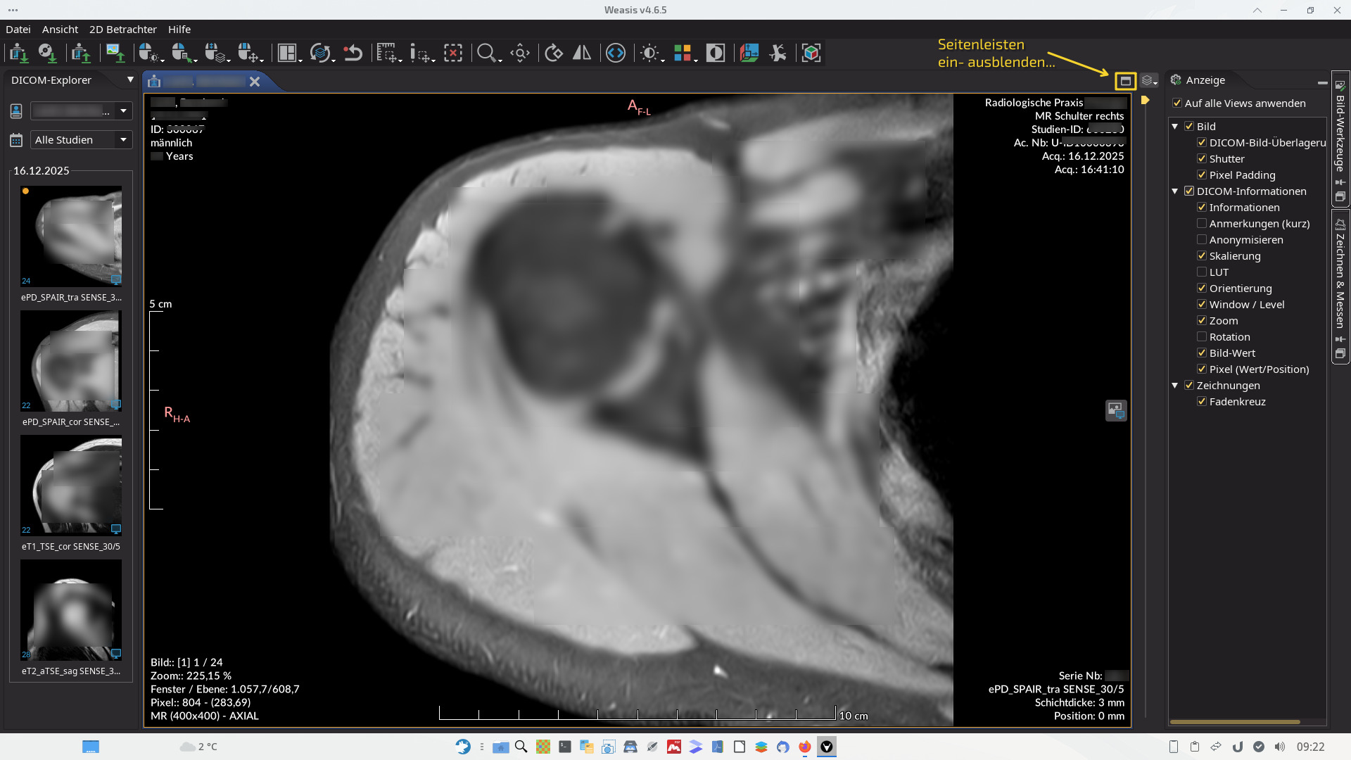Click the inverse LUT contrast icon
The width and height of the screenshot is (1351, 760).
point(715,53)
